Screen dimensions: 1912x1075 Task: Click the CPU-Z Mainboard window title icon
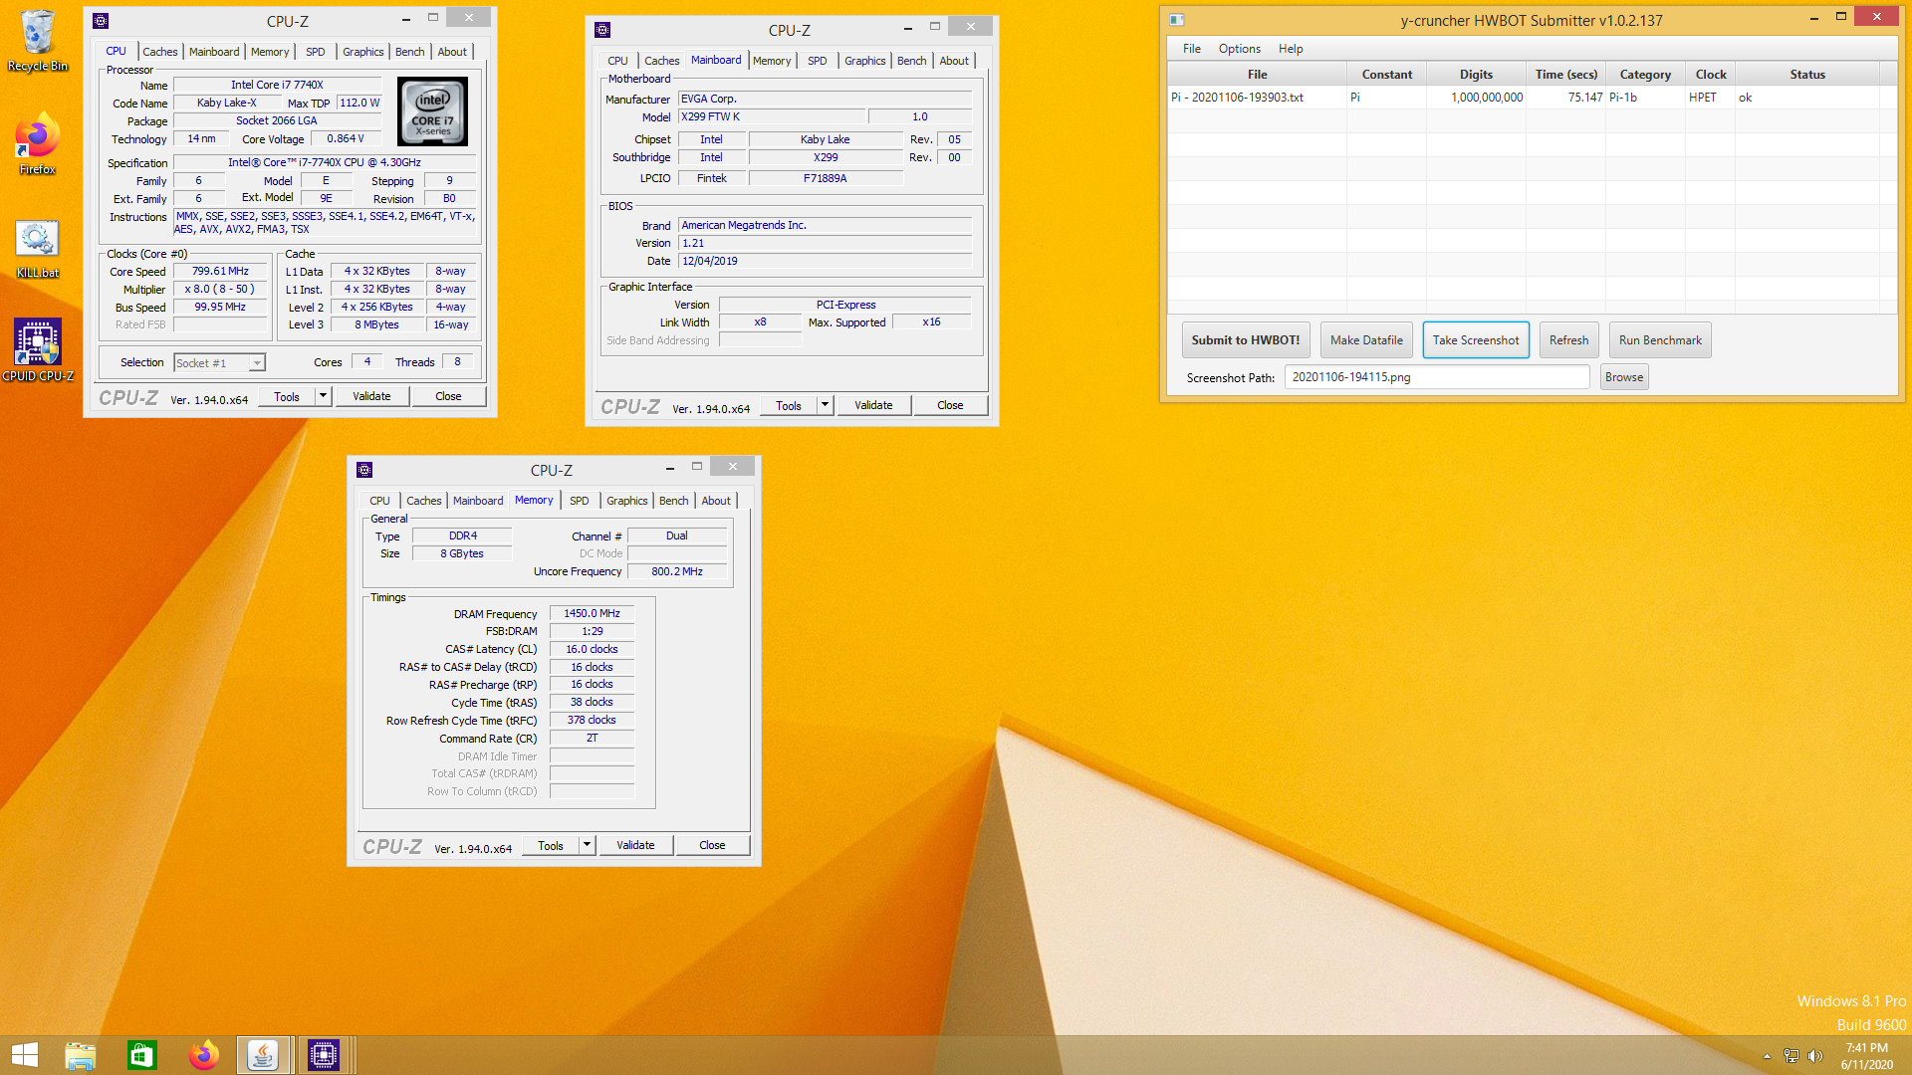point(602,30)
